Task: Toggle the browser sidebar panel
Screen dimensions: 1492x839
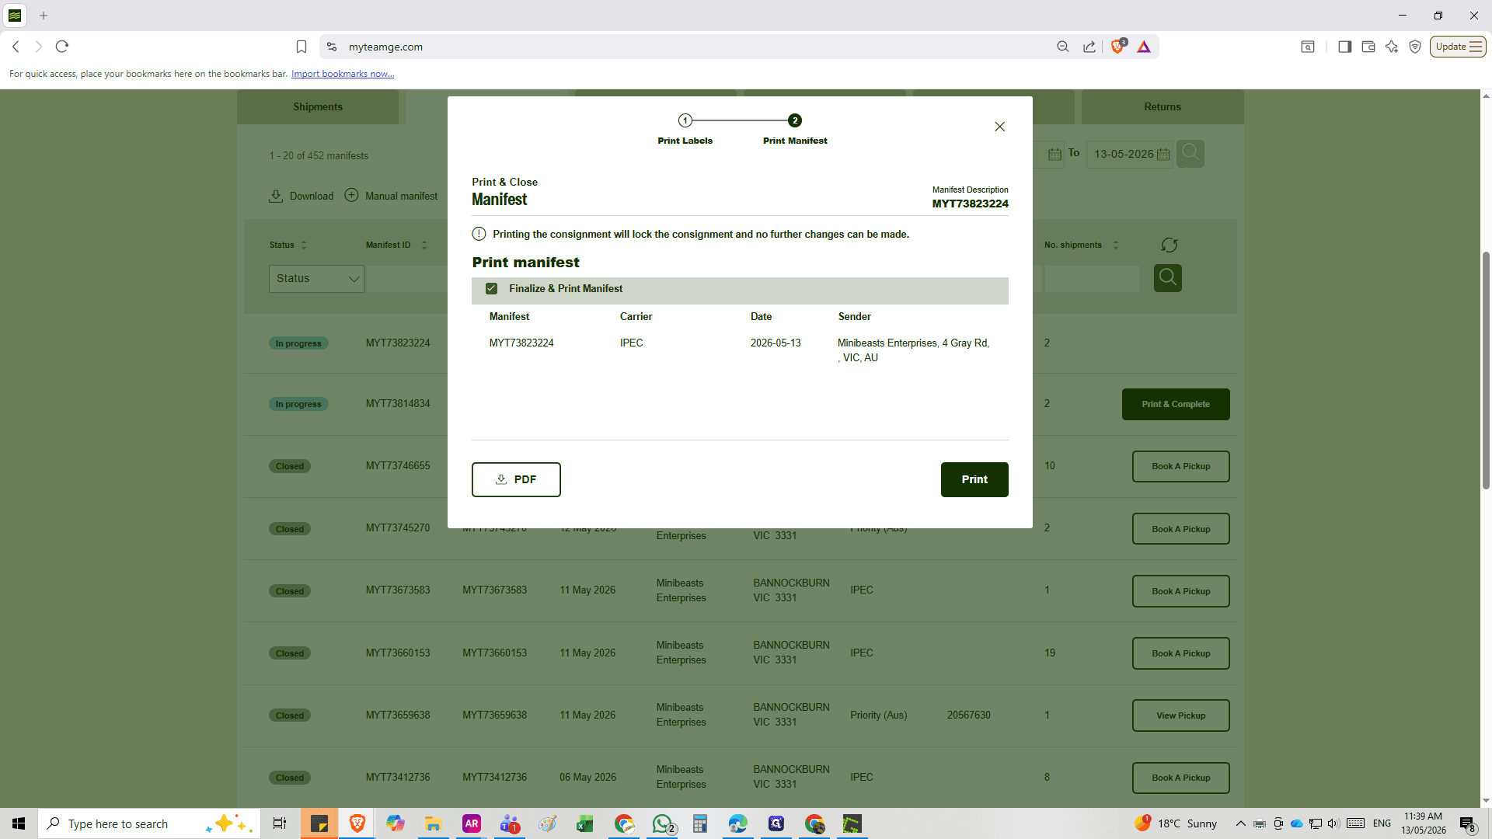Action: (1344, 47)
